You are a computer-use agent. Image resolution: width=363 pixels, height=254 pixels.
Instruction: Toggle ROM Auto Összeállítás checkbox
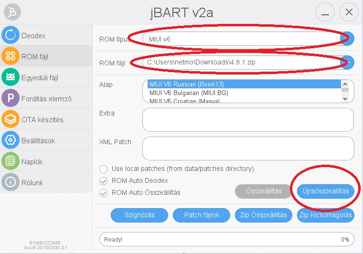104,193
